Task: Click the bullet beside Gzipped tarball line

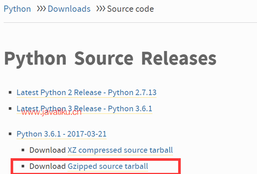Action: tap(23, 166)
